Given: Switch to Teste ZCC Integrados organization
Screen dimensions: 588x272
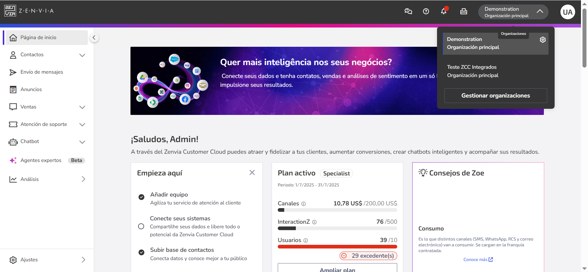Looking at the screenshot, I should coord(496,71).
